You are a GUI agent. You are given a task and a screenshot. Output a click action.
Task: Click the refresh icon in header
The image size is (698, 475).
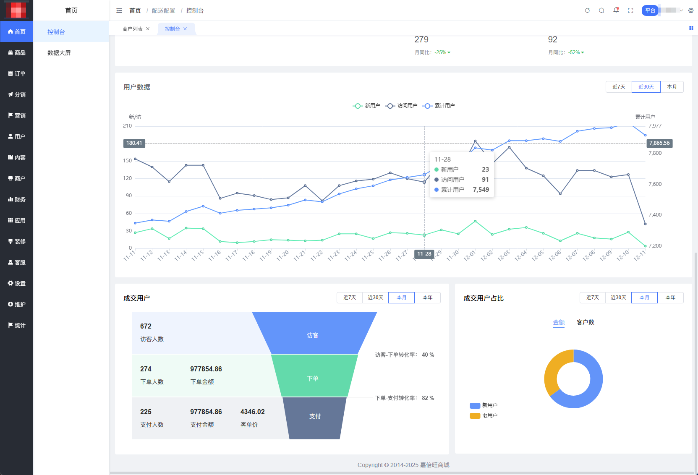point(587,10)
